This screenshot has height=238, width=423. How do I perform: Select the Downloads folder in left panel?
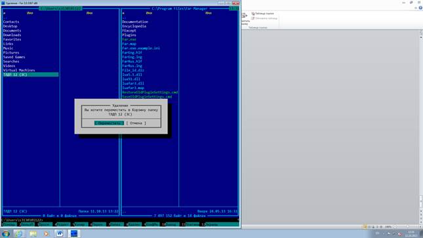(12, 35)
